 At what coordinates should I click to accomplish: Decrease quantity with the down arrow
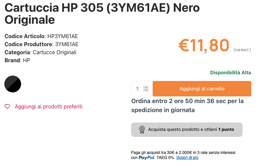146,90
